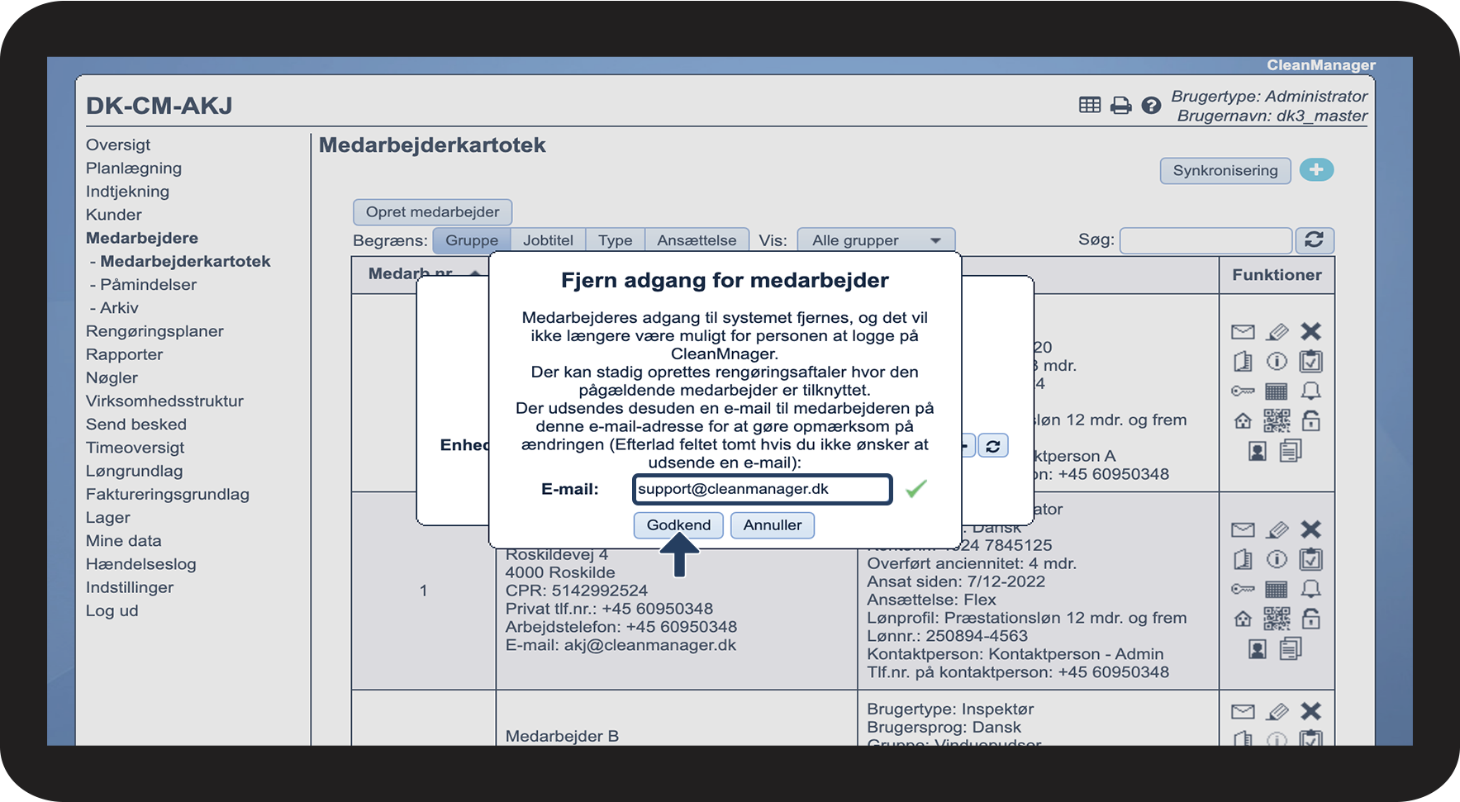Click the blue plus button beside Synkronisering
The height and width of the screenshot is (802, 1460).
pyautogui.click(x=1316, y=170)
